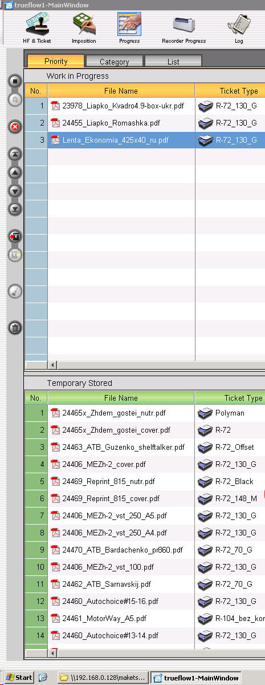265x685 pixels.
Task: Click printer icon beside R-72_148_M ticket
Action: click(x=205, y=498)
